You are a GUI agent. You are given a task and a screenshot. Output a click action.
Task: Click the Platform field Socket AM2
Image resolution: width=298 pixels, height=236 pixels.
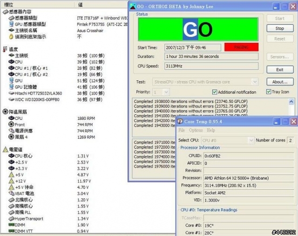[249, 193]
